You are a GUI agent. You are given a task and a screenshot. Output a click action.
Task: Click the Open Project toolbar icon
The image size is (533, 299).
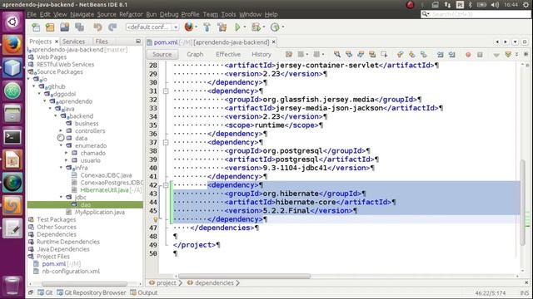pos(65,27)
